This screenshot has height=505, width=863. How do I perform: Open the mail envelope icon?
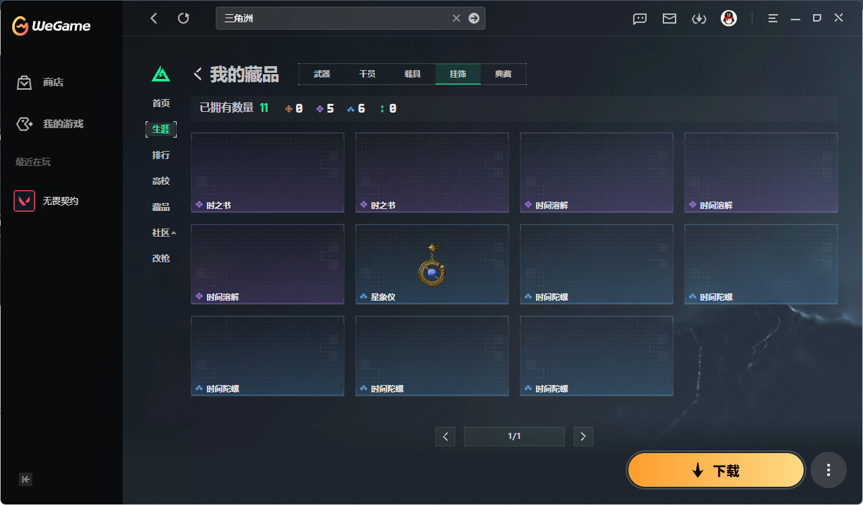tap(669, 19)
